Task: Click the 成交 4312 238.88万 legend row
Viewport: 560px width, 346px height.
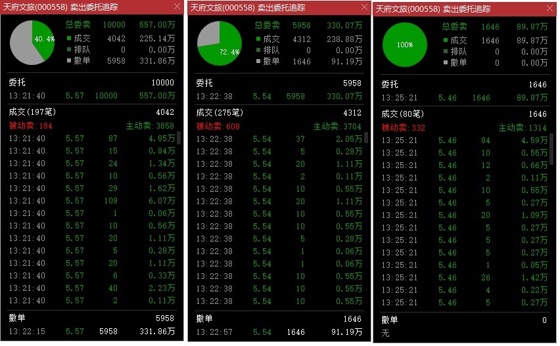Action: (308, 39)
